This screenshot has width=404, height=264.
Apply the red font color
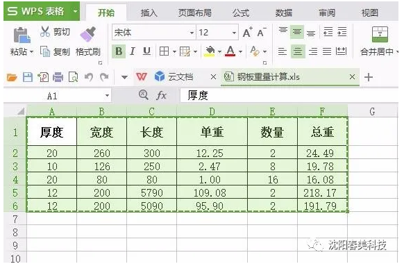click(230, 51)
